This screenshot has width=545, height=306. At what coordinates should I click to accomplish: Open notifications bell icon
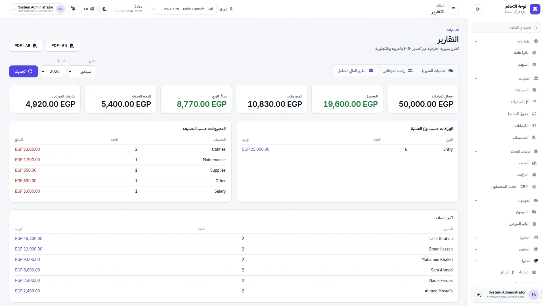tap(73, 9)
